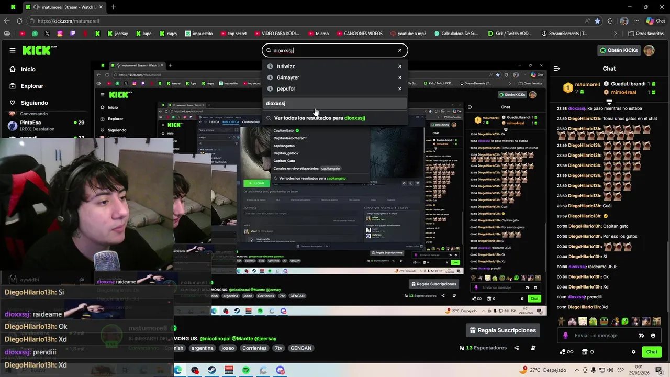Click the 7TV icon in chat input
Image resolution: width=670 pixels, height=377 pixels.
[641, 336]
